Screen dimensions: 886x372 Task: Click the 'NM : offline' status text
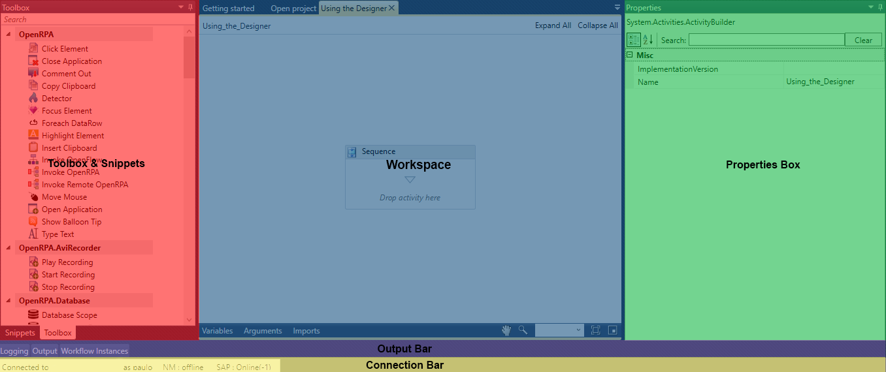pos(183,367)
